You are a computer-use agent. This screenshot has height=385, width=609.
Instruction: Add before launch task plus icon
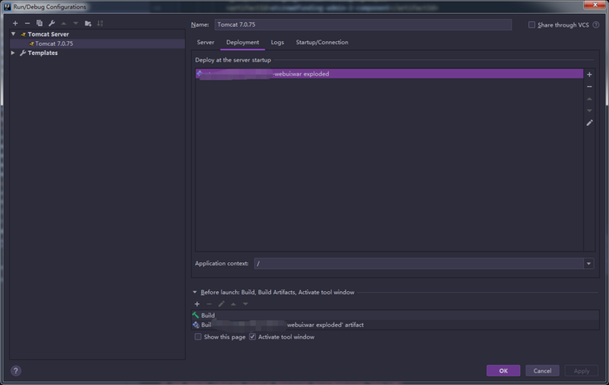tap(197, 303)
